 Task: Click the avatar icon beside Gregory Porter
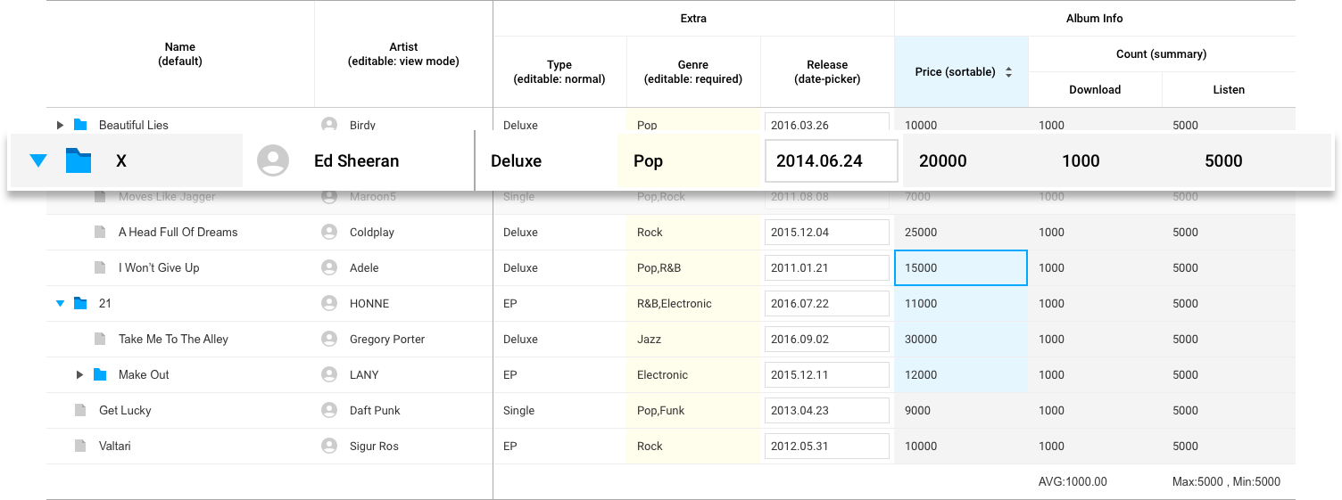(329, 339)
